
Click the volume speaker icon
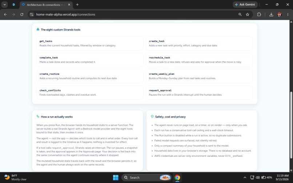tap(257, 178)
